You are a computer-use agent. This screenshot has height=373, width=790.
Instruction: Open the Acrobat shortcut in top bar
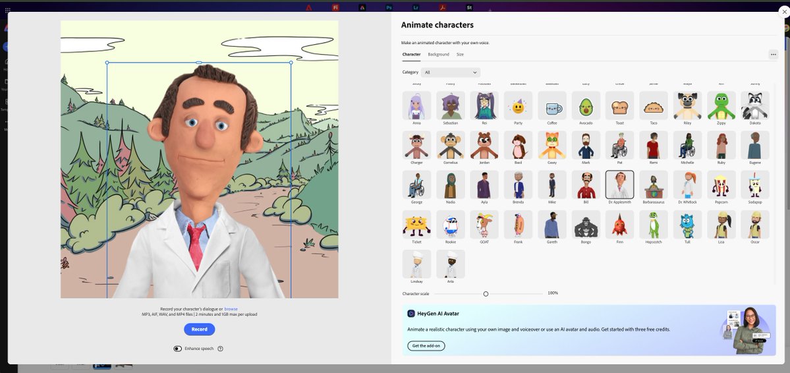[442, 7]
